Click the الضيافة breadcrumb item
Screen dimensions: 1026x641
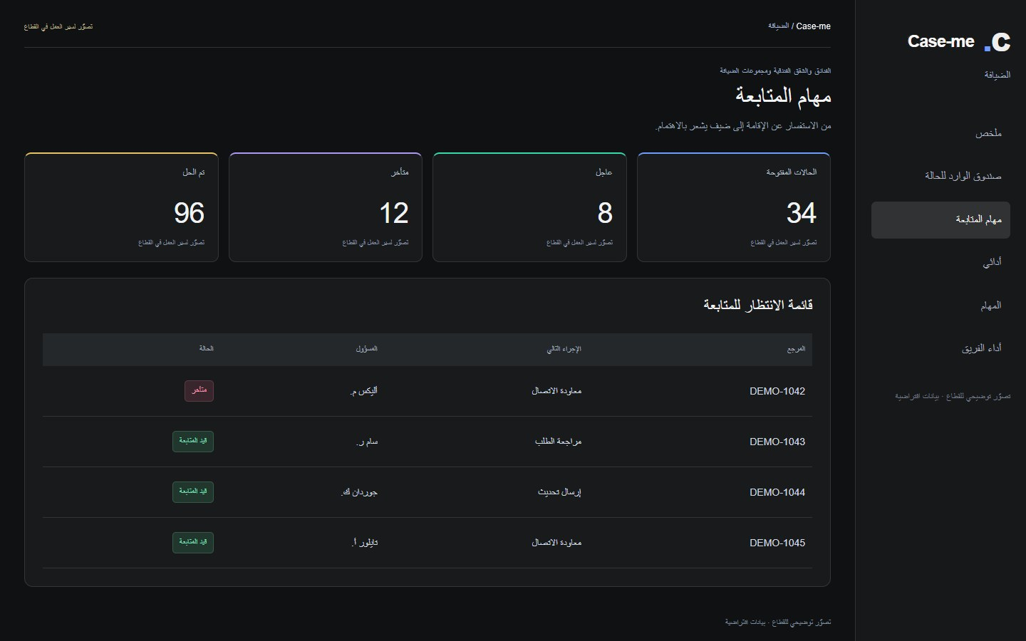tap(778, 26)
